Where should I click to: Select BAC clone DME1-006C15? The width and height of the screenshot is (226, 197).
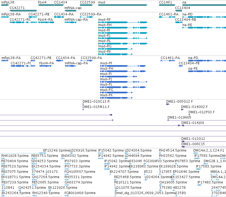point(204,147)
